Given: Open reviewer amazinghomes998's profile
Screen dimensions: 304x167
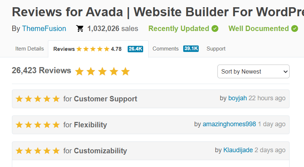Looking at the screenshot, I should point(229,124).
